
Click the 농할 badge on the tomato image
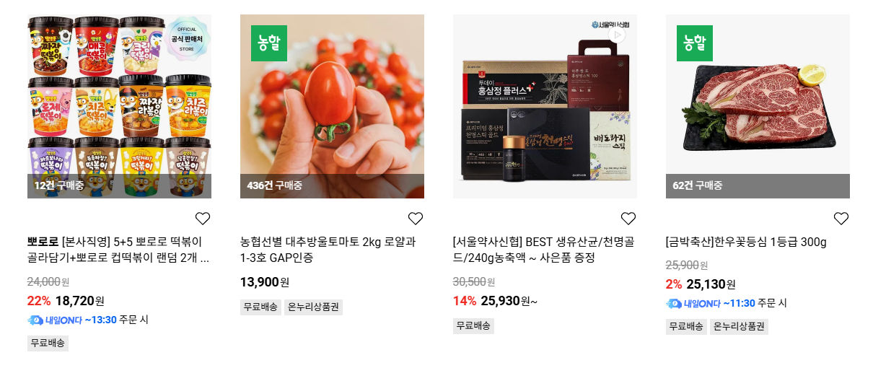coord(268,43)
